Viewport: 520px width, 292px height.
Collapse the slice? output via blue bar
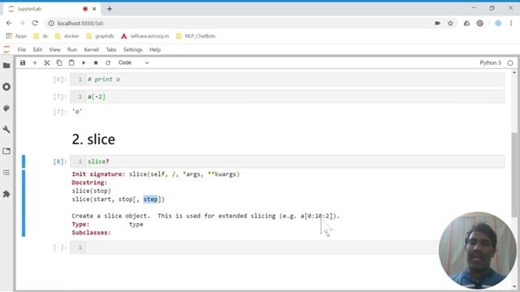pyautogui.click(x=24, y=204)
